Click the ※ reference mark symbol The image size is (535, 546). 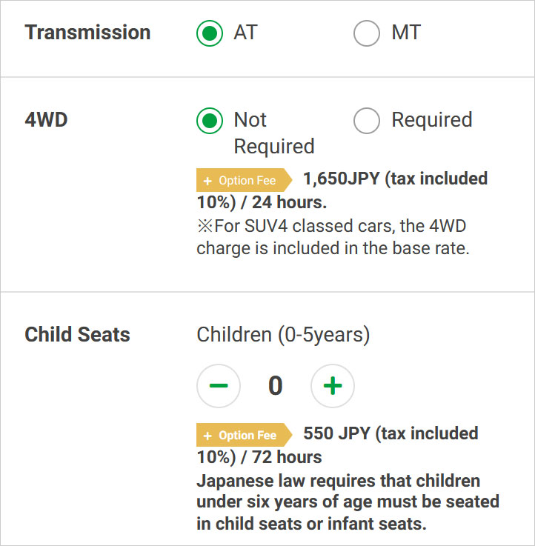205,226
